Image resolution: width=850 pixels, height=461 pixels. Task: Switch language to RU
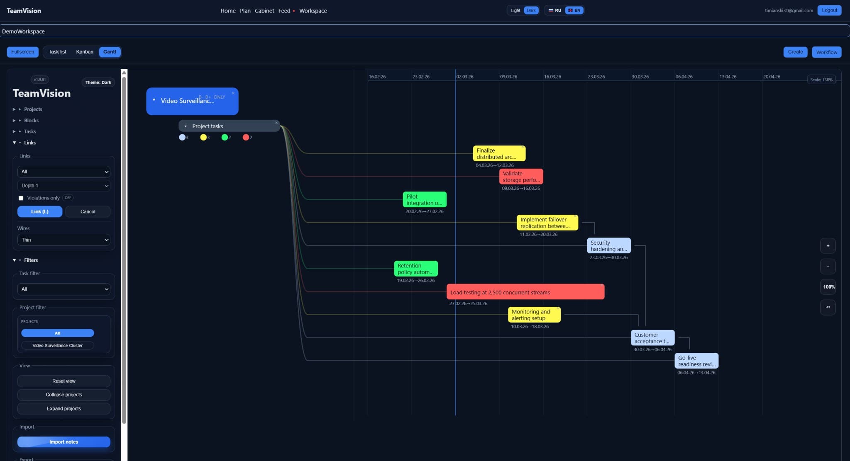tap(556, 10)
